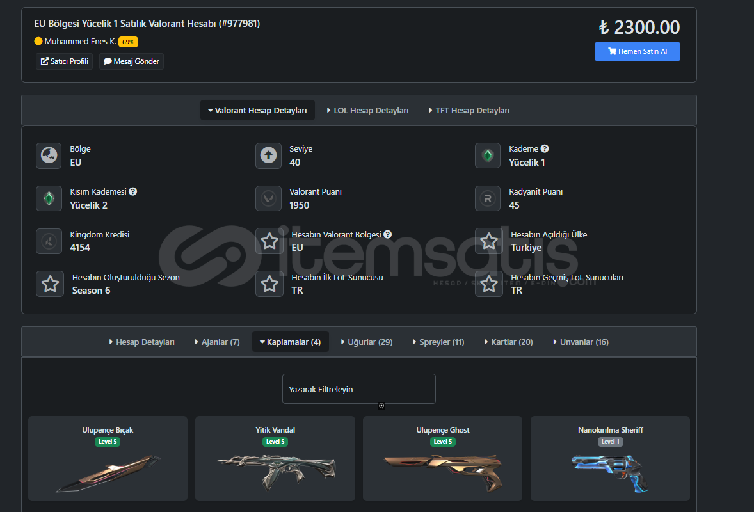Open the Unvanlar (16) tab
Screen dimensions: 754x512
point(581,342)
